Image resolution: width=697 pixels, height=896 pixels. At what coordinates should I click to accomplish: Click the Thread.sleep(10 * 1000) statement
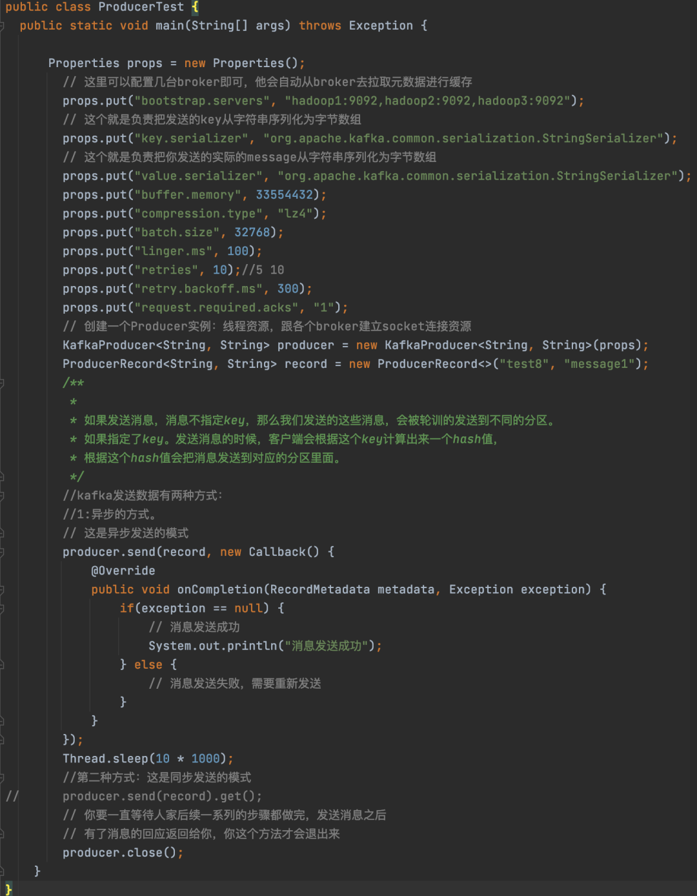(148, 759)
